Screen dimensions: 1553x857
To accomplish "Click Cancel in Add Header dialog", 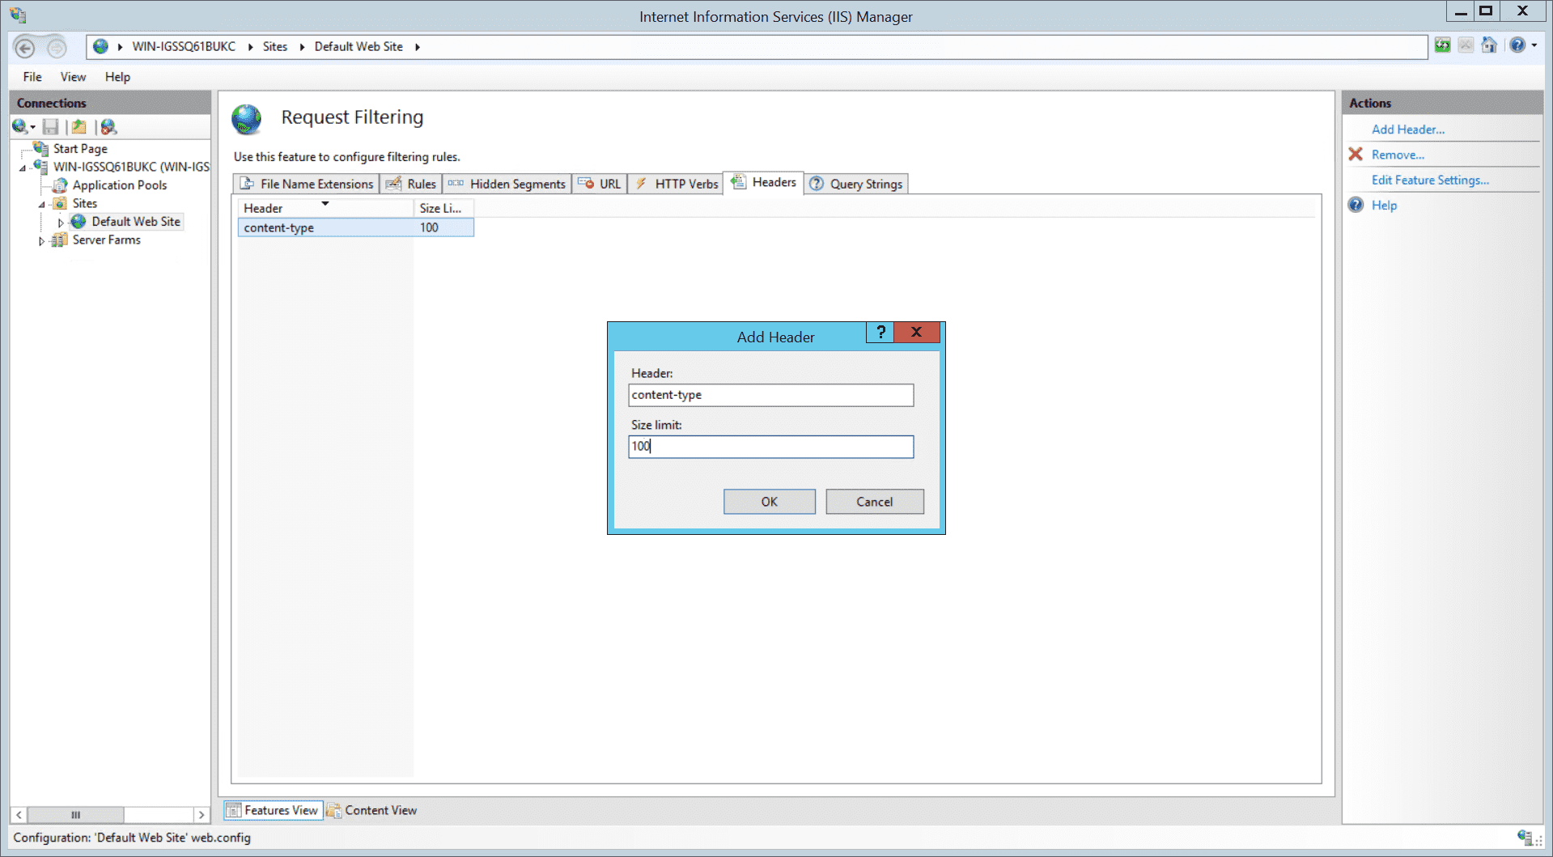I will point(875,502).
